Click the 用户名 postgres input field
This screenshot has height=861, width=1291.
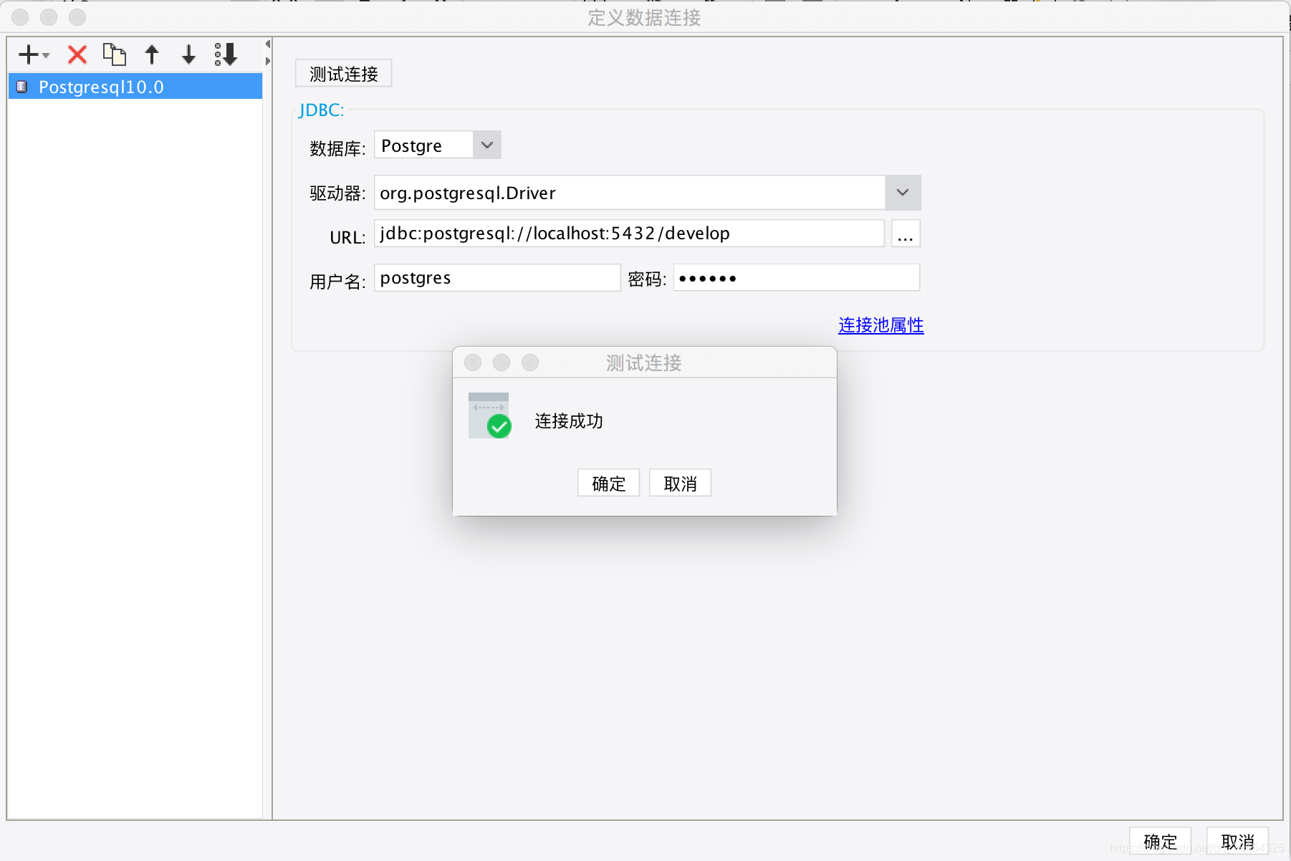click(497, 278)
